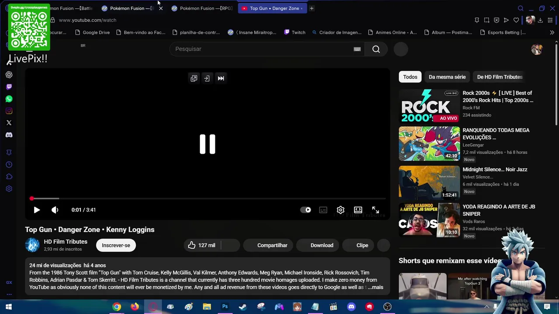Open Windows Start menu
The image size is (559, 314).
(9, 307)
